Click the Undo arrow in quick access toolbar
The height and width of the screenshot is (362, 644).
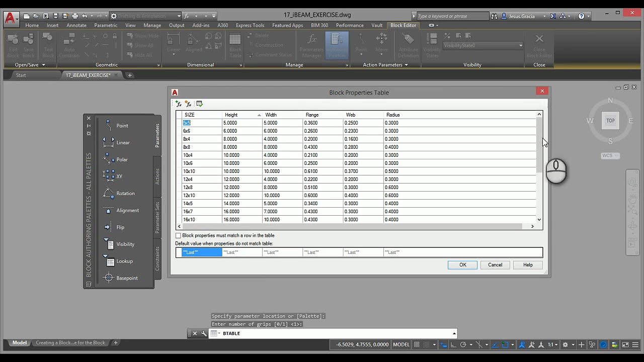pos(85,16)
